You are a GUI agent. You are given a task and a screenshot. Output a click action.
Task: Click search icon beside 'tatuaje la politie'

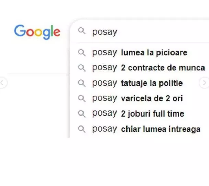click(x=81, y=83)
